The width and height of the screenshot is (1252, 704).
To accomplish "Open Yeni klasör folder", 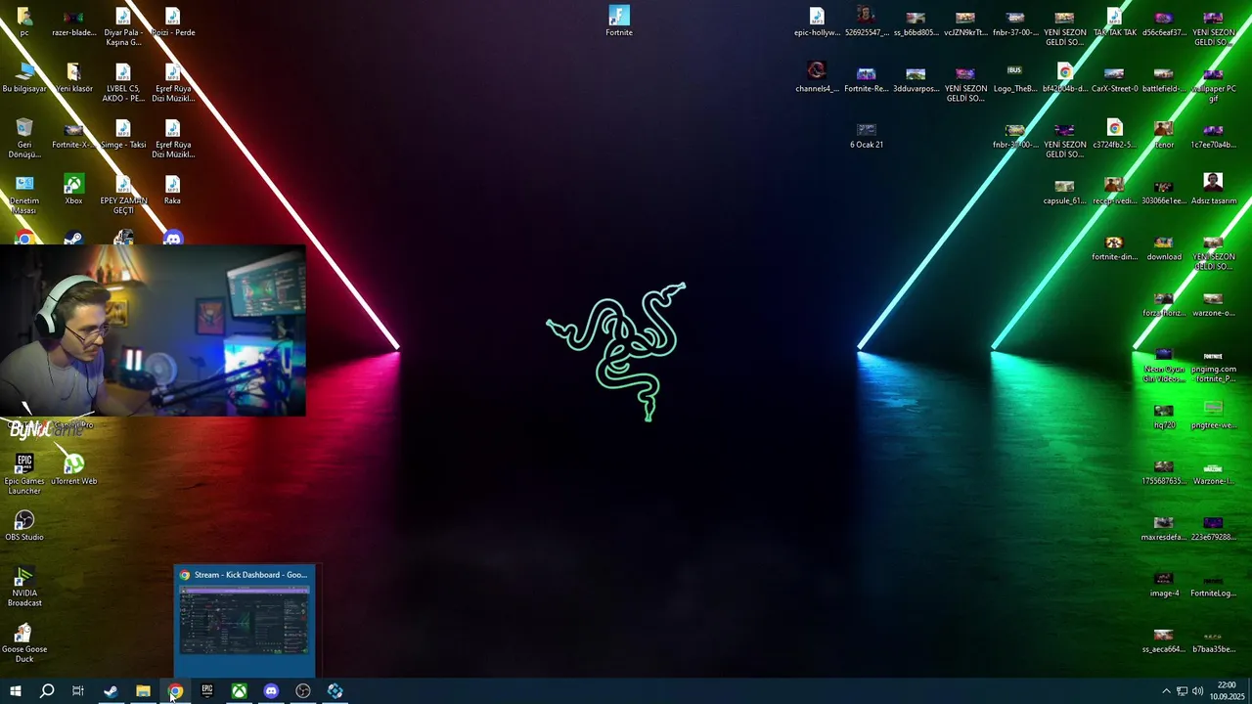I will tap(73, 77).
